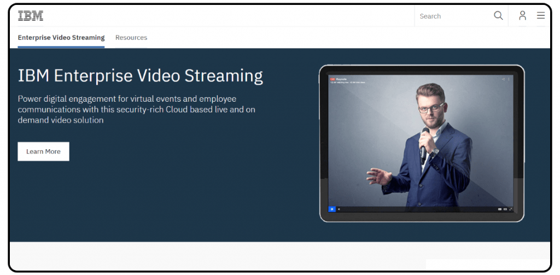Select the Enterprise Video Streaming tab
The image size is (560, 275).
pos(61,38)
